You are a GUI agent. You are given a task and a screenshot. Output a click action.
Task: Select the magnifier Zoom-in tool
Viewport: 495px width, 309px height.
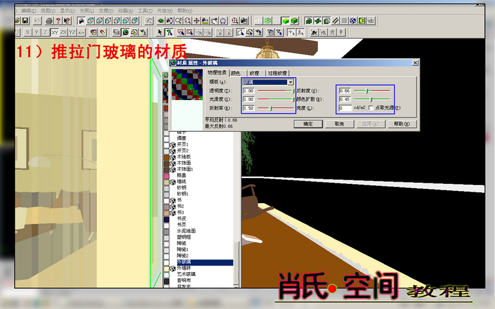(179, 21)
